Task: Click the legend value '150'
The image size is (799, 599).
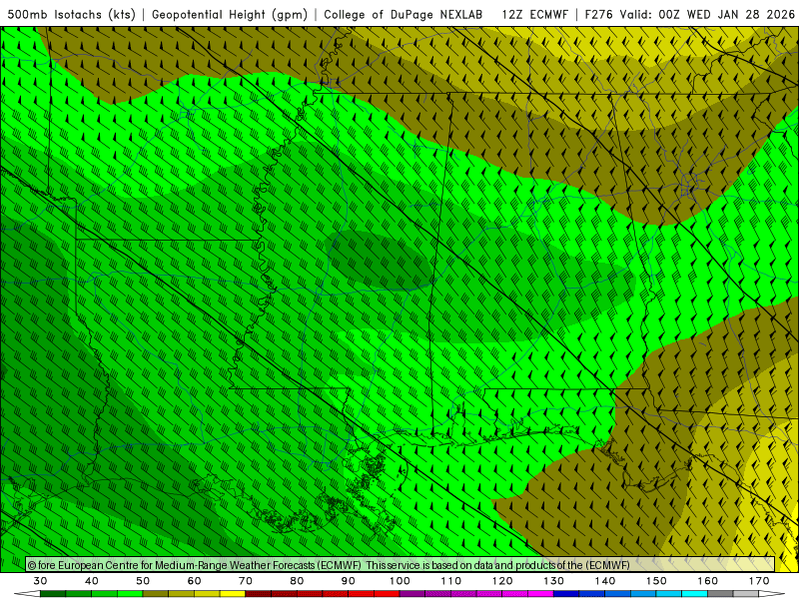Action: point(656,581)
